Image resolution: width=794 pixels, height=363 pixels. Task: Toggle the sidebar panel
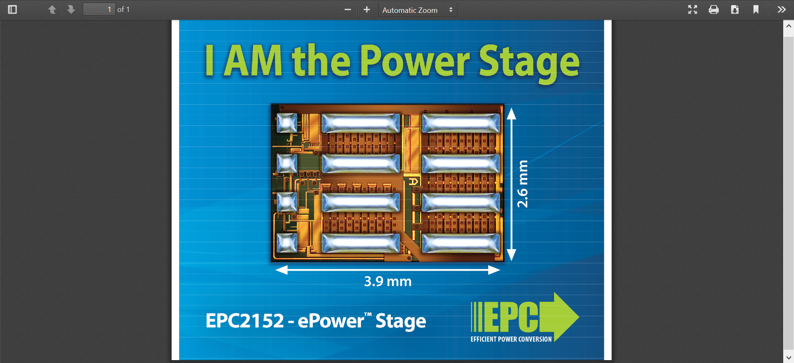pos(12,10)
